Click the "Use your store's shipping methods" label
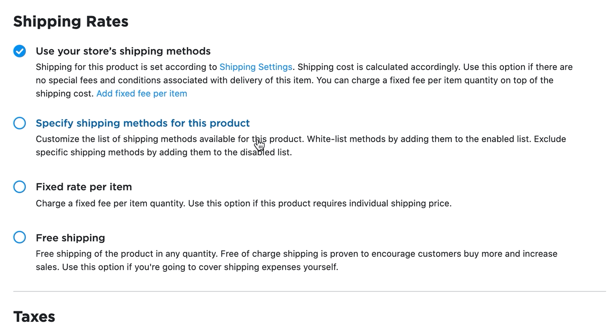 [123, 51]
